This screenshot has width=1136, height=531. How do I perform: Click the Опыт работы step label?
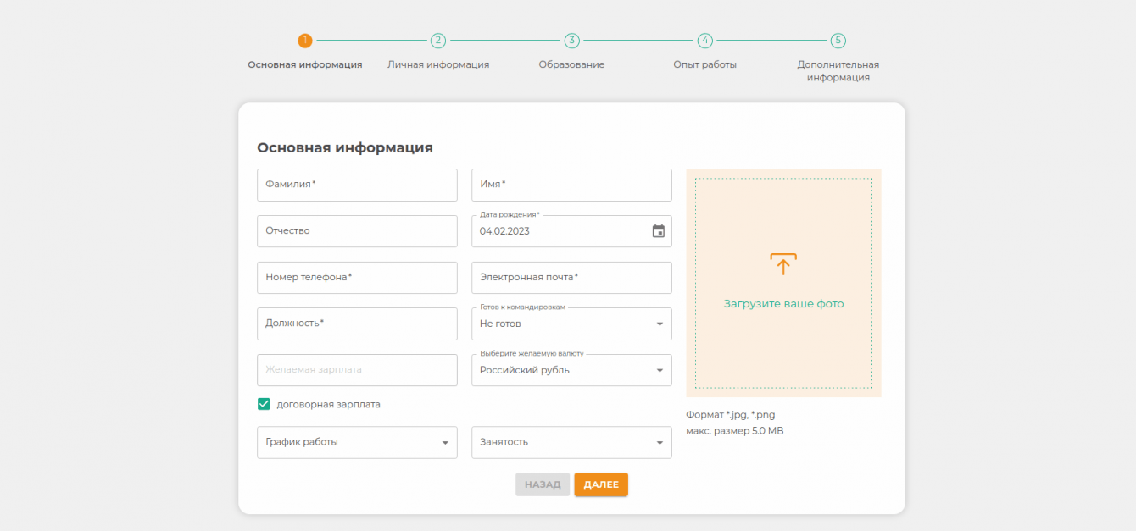pyautogui.click(x=705, y=64)
